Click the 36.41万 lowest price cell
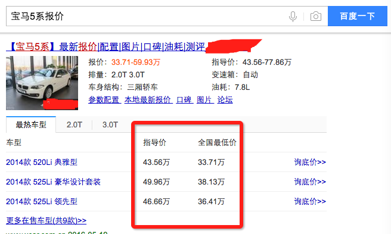Screen dimensions: 391x234 point(211,201)
